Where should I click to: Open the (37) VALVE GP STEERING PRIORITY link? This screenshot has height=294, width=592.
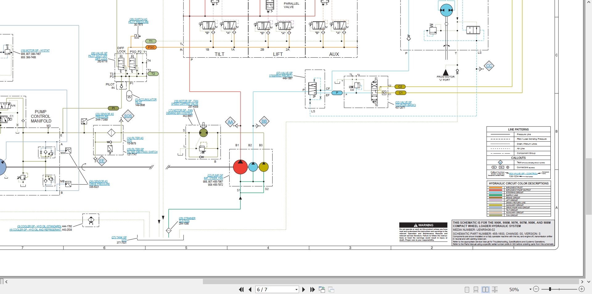(x=281, y=74)
